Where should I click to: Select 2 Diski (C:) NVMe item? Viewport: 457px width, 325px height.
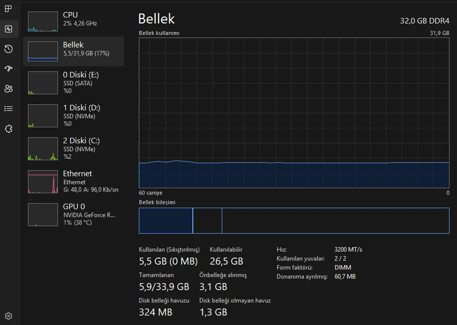(x=73, y=149)
